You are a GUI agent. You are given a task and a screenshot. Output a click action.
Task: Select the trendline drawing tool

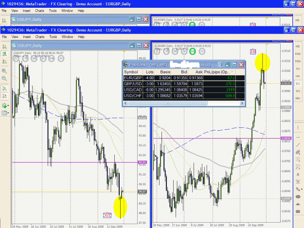coord(298,145)
